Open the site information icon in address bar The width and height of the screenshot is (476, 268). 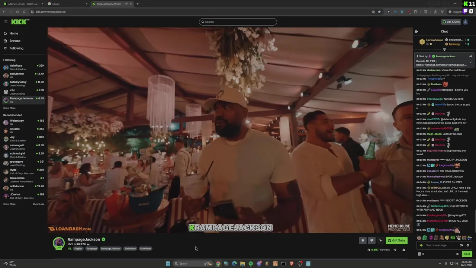point(32,12)
